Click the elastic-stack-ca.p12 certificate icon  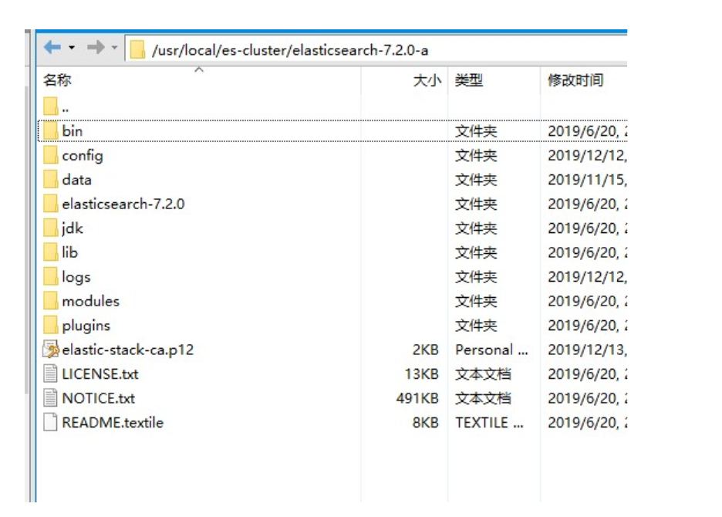tap(51, 349)
